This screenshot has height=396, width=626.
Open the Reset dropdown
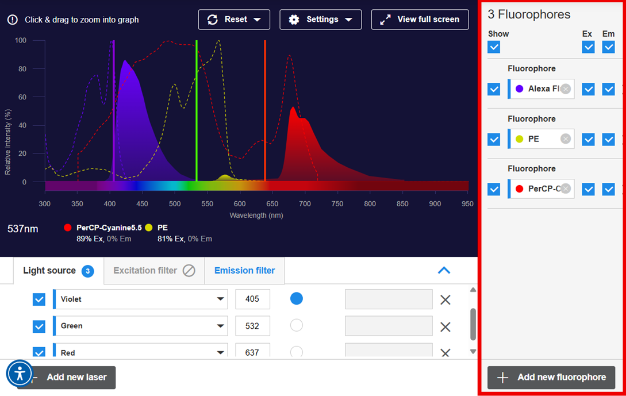[x=234, y=20]
